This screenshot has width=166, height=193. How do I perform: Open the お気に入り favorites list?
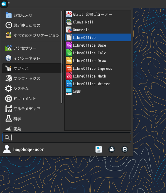point(31,15)
